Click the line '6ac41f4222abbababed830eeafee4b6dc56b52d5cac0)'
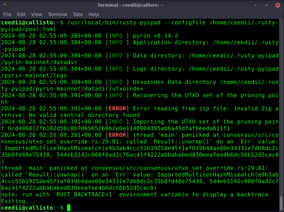Viewport: 284px width, 212px height. [79, 188]
